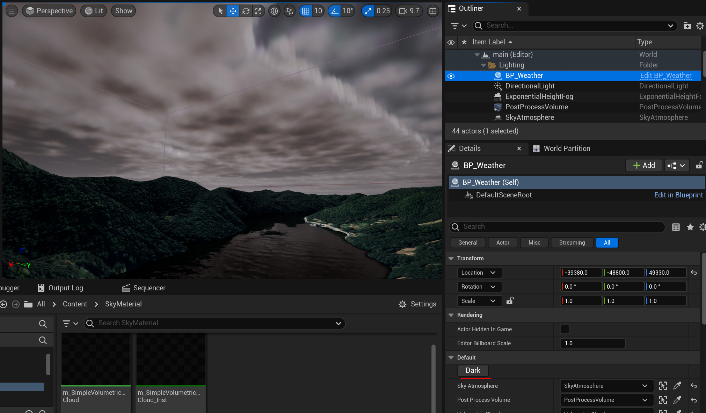
Task: Reset Location to default arrow
Action: pos(694,273)
